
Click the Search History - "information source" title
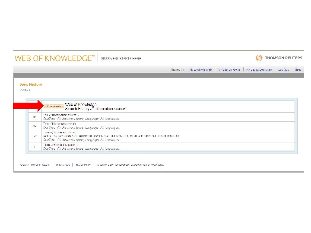(95, 109)
